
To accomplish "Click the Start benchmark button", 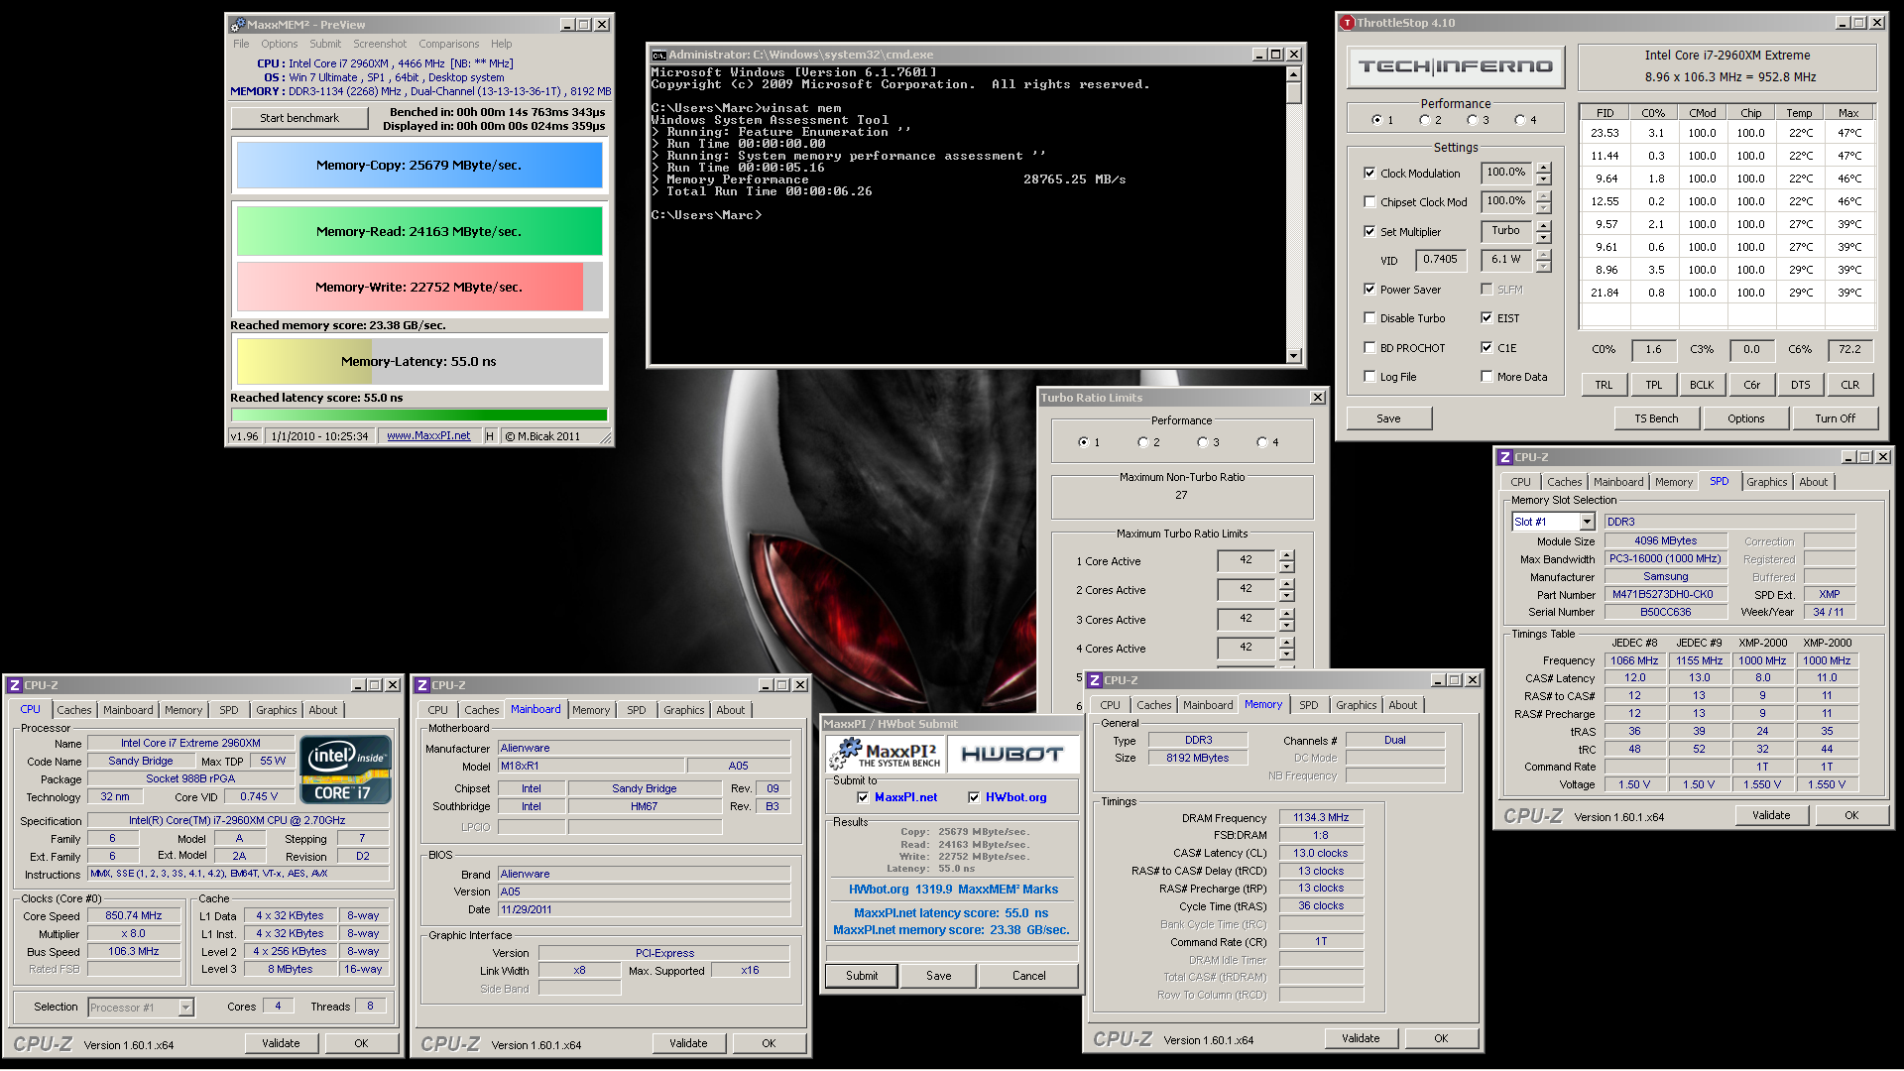I will coord(299,118).
